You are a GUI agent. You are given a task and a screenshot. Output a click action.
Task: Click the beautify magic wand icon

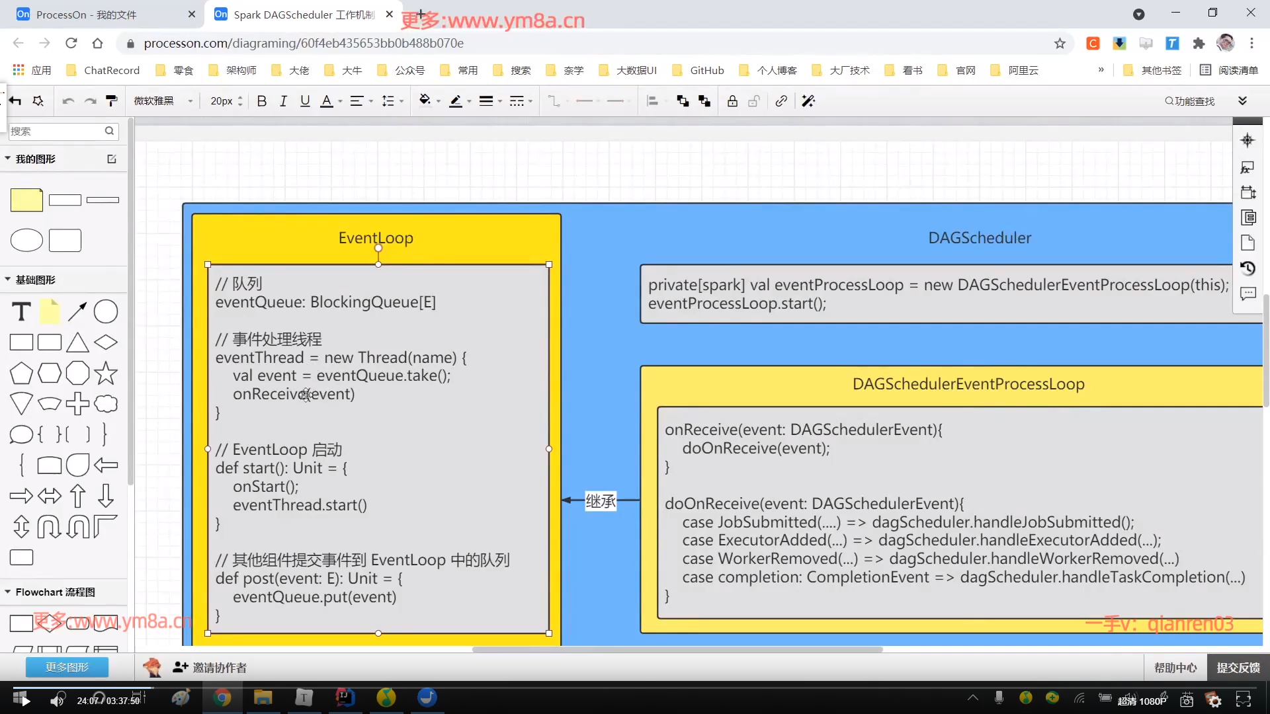point(808,101)
